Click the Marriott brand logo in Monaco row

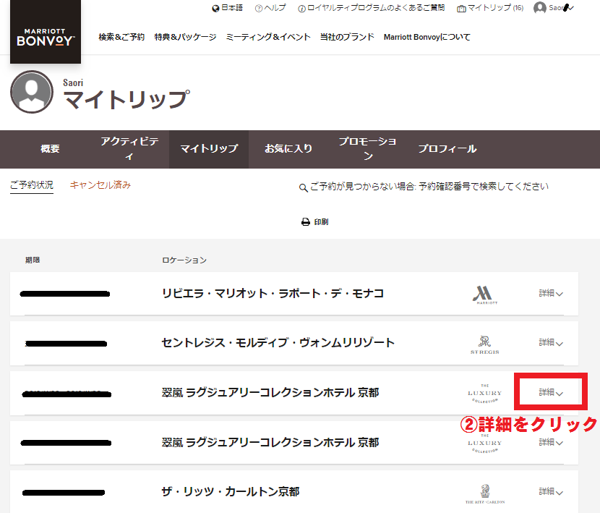[x=485, y=294]
